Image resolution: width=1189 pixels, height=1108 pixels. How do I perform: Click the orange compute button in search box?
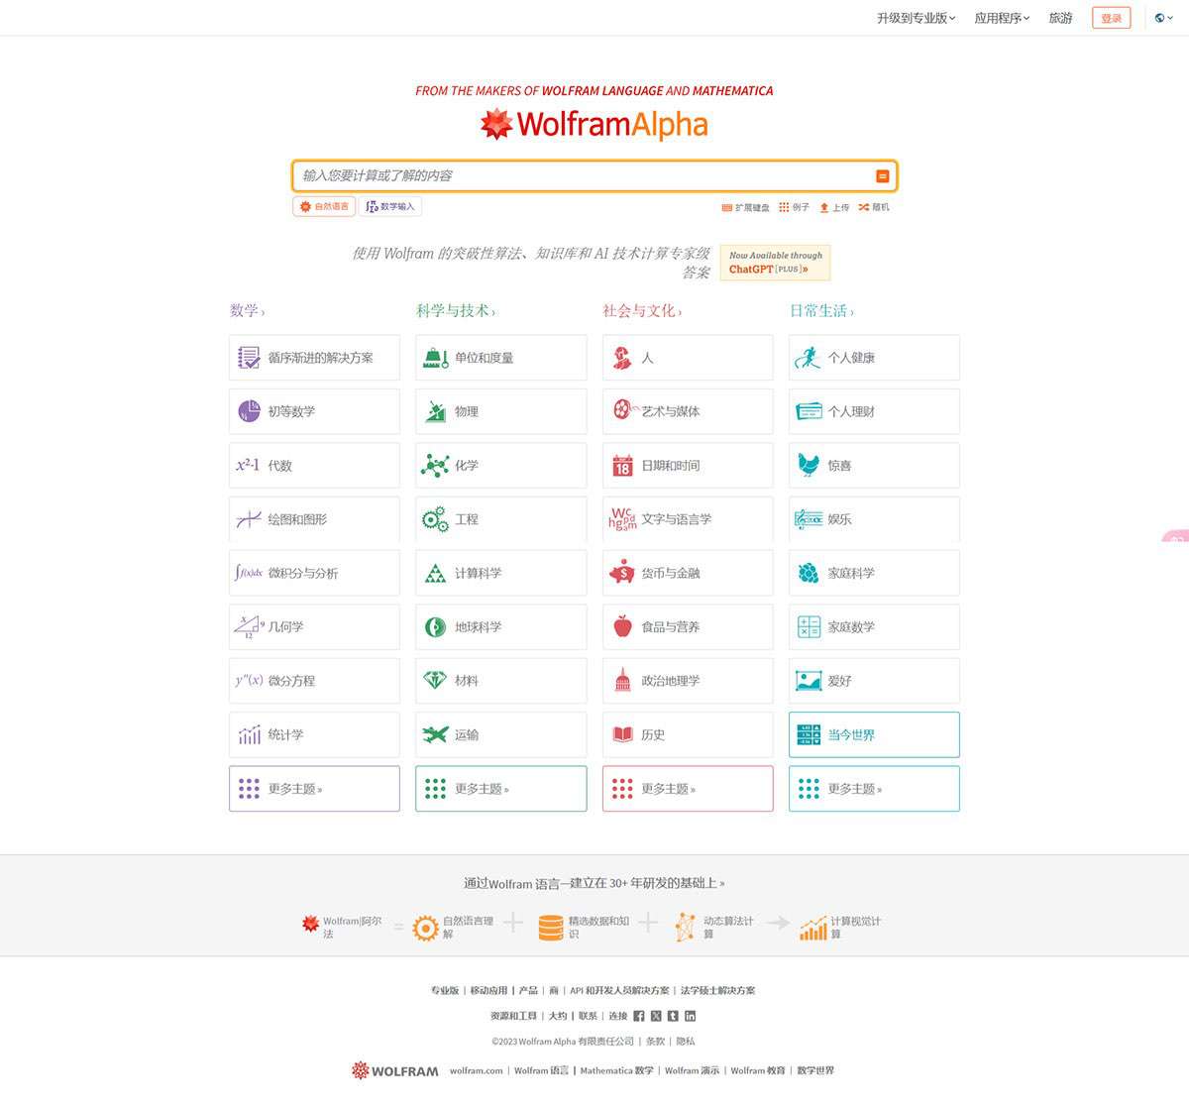[882, 176]
